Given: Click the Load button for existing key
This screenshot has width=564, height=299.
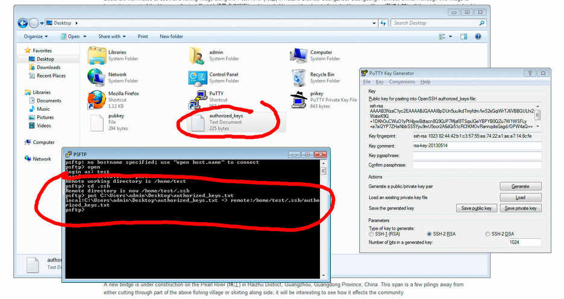Looking at the screenshot, I should tap(521, 197).
